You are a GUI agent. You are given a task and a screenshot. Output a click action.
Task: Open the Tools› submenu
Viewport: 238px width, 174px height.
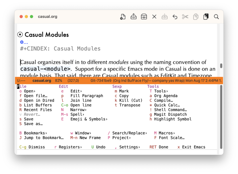tap(159, 91)
